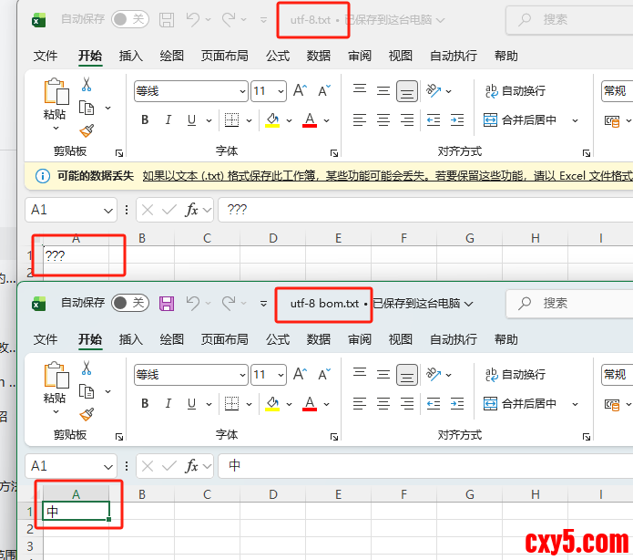Click the yellow fill color button in the bottom window

click(x=272, y=403)
